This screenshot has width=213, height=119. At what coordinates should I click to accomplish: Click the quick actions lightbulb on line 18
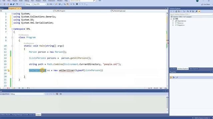pos(8,70)
